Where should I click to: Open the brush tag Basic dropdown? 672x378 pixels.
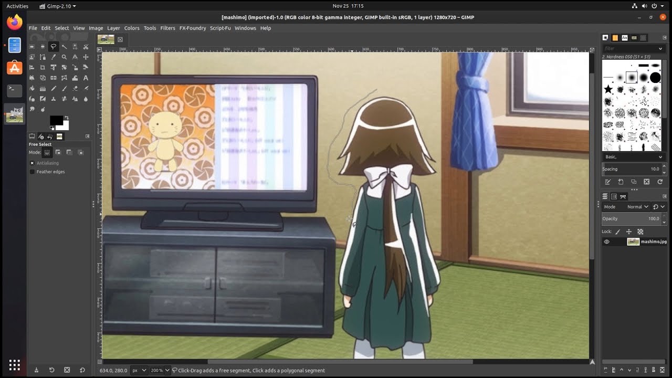(634, 156)
